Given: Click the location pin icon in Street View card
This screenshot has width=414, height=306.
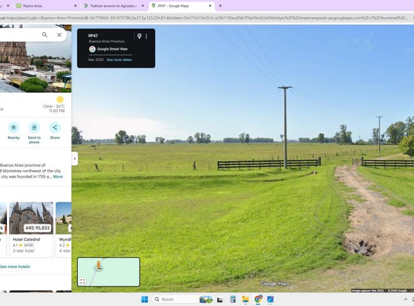Looking at the screenshot, I should click(139, 36).
